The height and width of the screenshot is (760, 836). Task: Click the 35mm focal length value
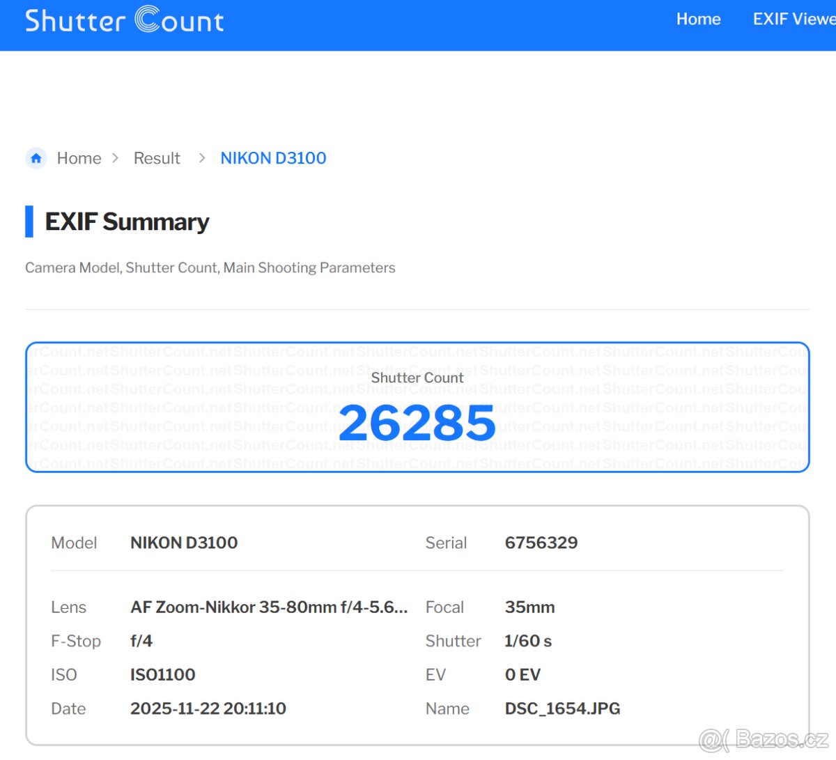coord(529,607)
